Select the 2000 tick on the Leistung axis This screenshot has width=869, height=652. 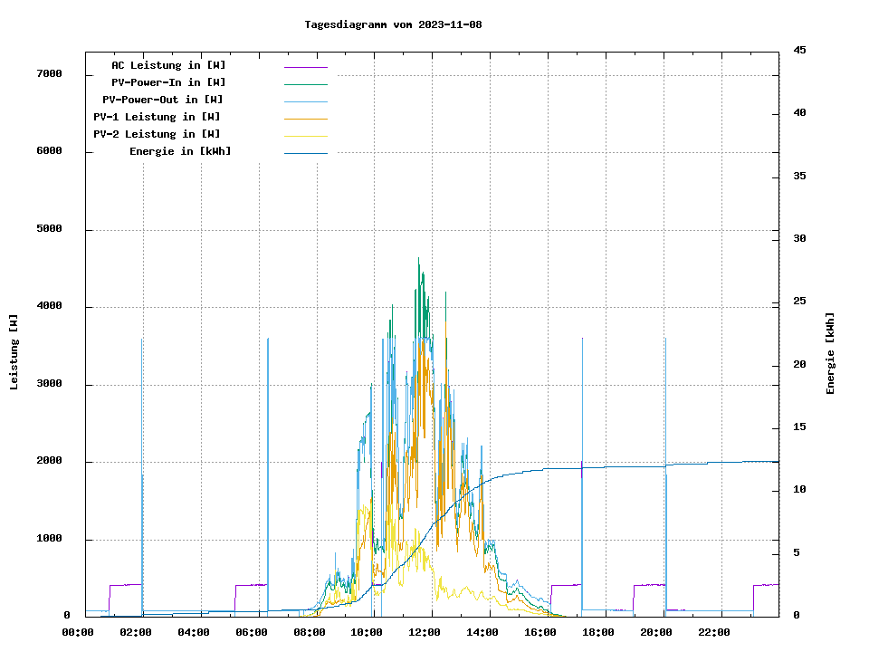click(48, 462)
